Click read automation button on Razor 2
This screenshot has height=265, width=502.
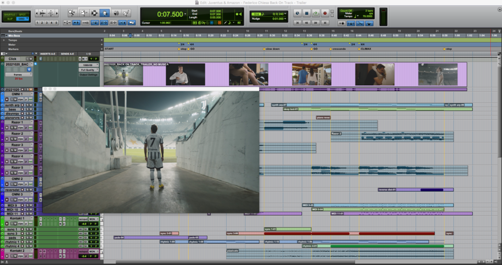[30, 139]
